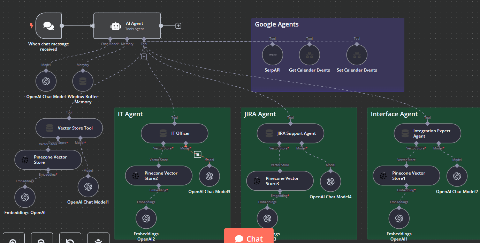Click the SerpAPI tool node
The height and width of the screenshot is (243, 480).
click(272, 55)
